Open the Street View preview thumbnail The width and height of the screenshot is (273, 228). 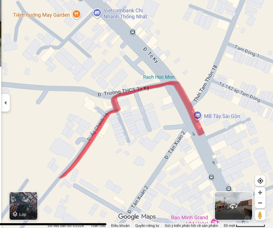(233, 206)
